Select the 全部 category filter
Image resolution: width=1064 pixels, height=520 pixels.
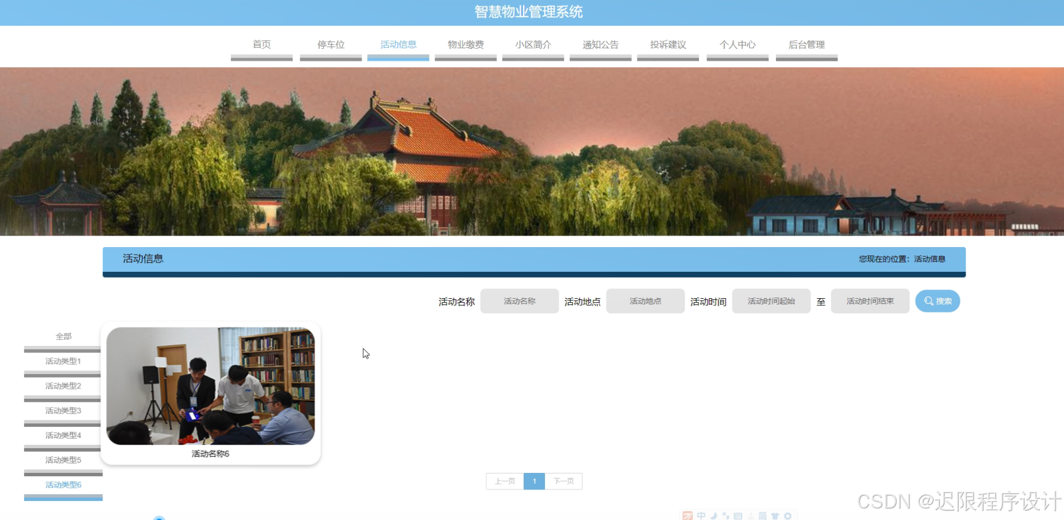coord(63,336)
